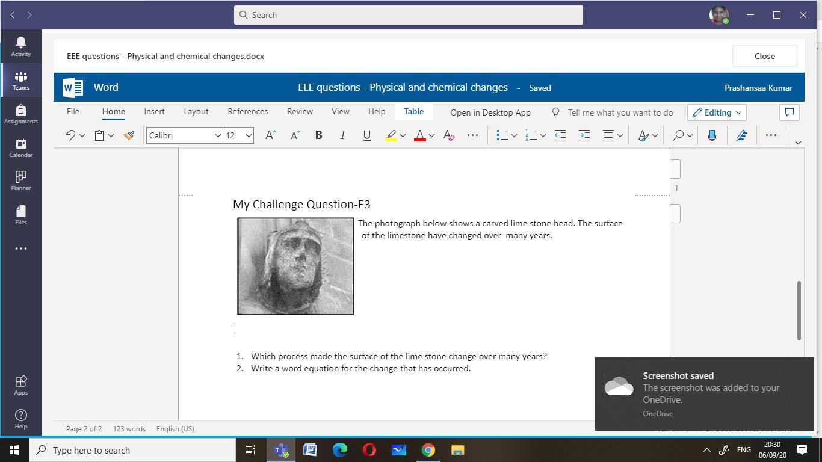The height and width of the screenshot is (462, 822).
Task: Open the Editor proofing tool
Action: [741, 135]
